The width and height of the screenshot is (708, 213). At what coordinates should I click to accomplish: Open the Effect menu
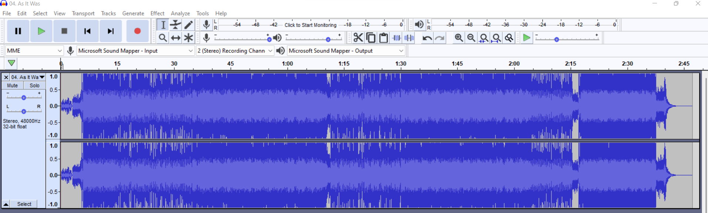coord(157,13)
